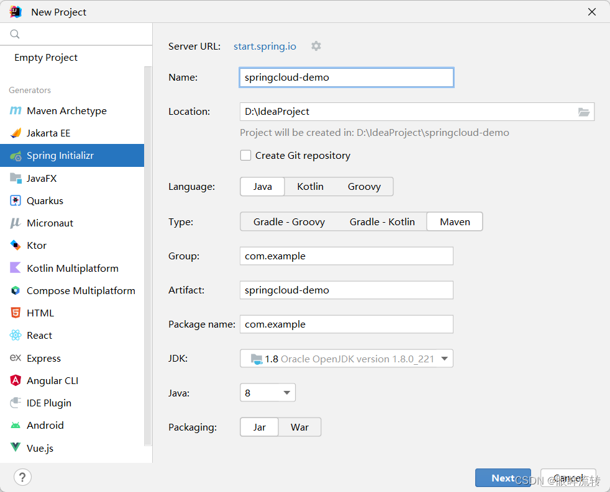Select Maven Archetype generator
This screenshot has height=492, width=610.
[72, 111]
